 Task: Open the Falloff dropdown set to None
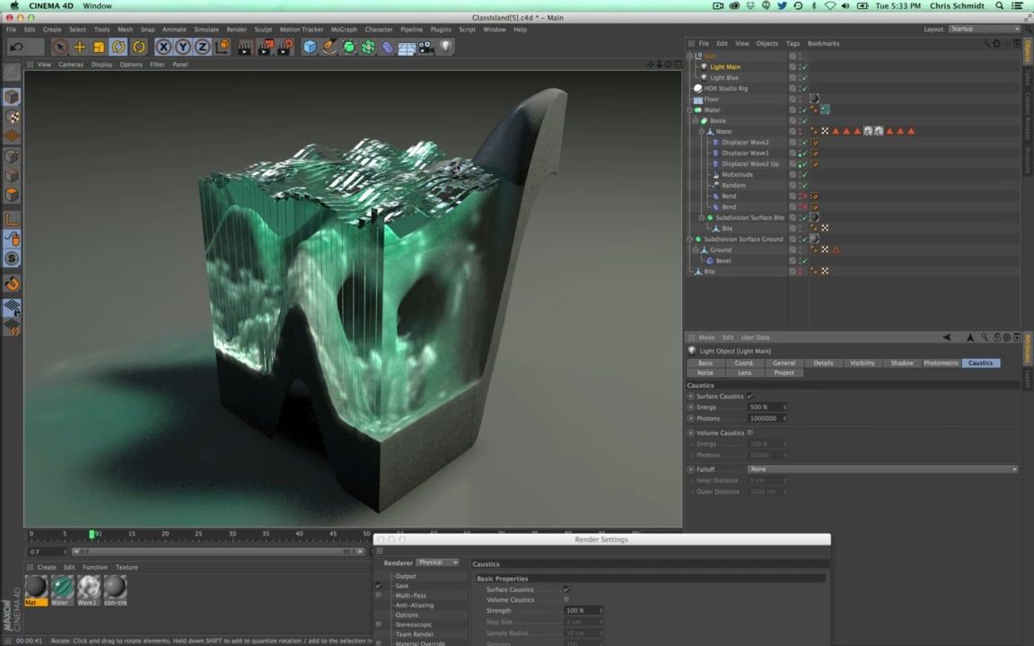click(882, 469)
